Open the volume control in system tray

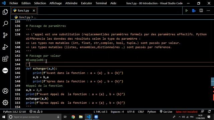coord(184,117)
